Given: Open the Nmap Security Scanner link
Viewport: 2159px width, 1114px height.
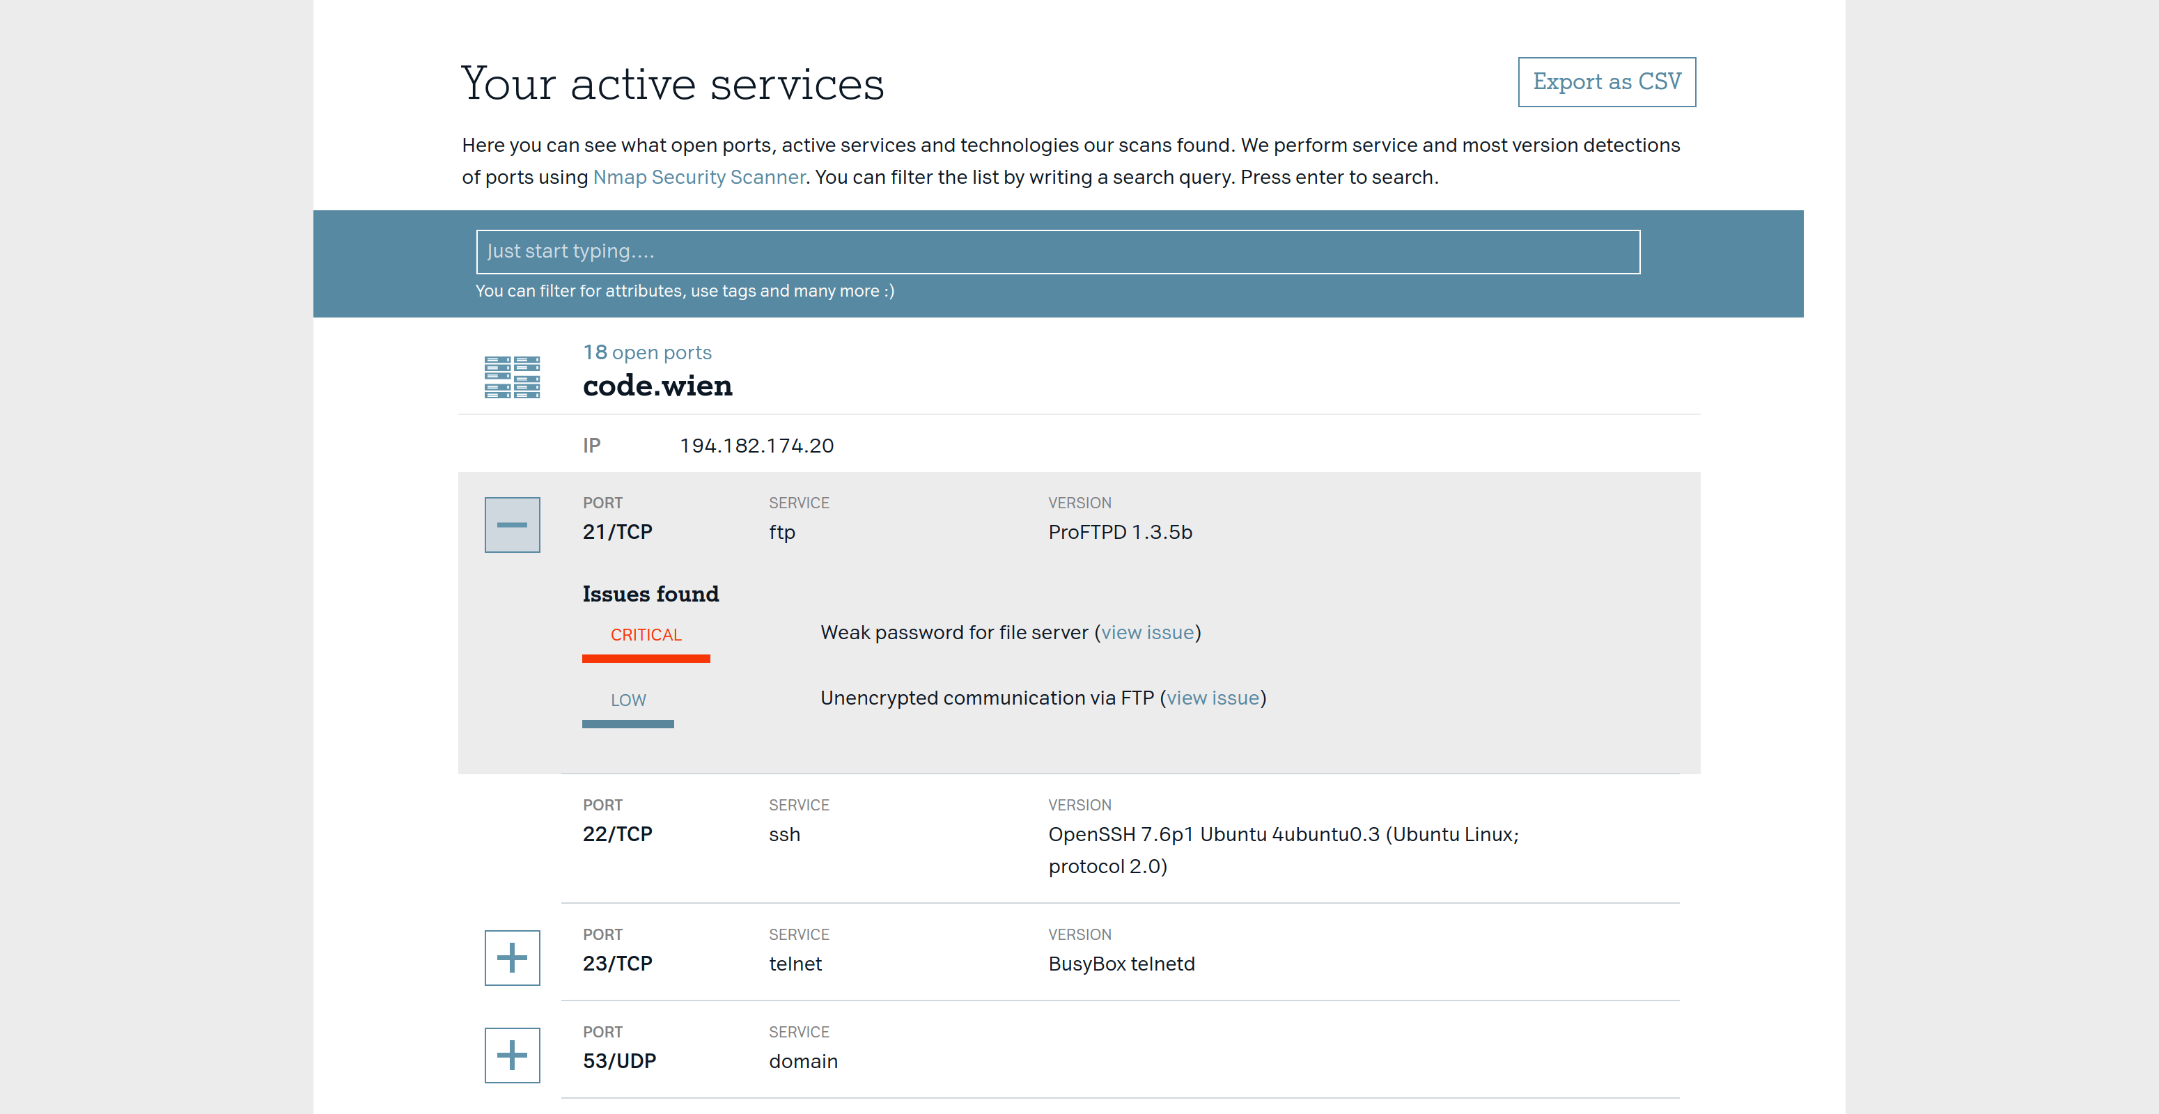Looking at the screenshot, I should 698,178.
